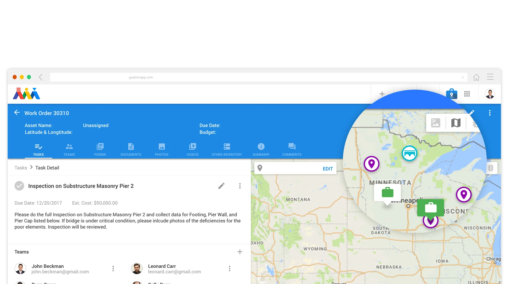Screen dimensions: 506x284
Task: Open the Videos tab
Action: (193, 150)
